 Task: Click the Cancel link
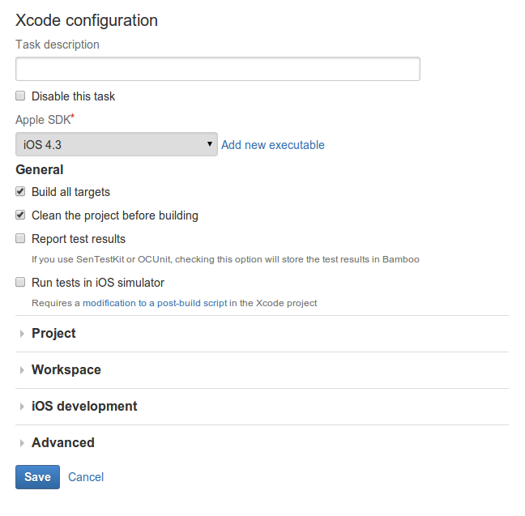86,477
